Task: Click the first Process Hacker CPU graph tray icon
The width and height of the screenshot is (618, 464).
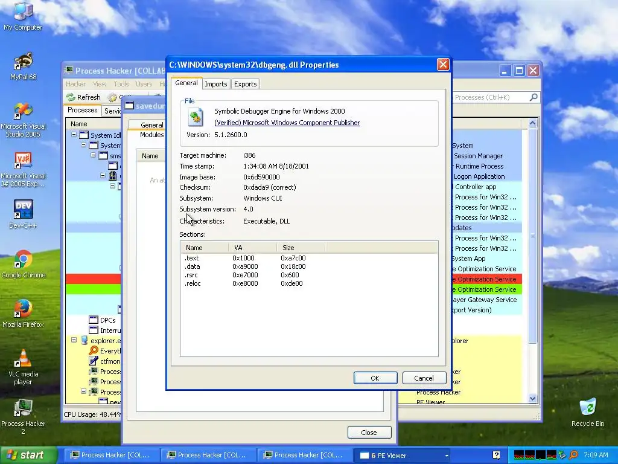Action: coord(518,455)
